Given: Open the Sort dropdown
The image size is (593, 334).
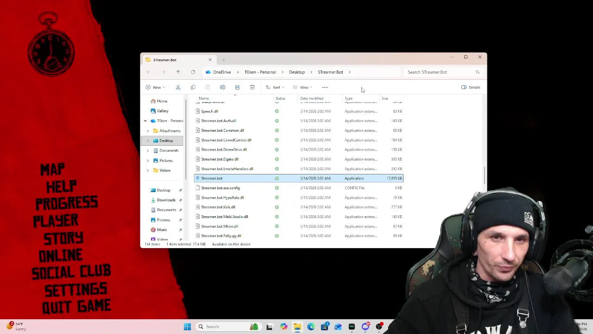Looking at the screenshot, I should point(274,87).
